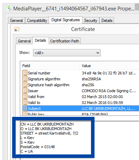Click the Issuer field icon
The image size is (139, 160).
[x=25, y=91]
